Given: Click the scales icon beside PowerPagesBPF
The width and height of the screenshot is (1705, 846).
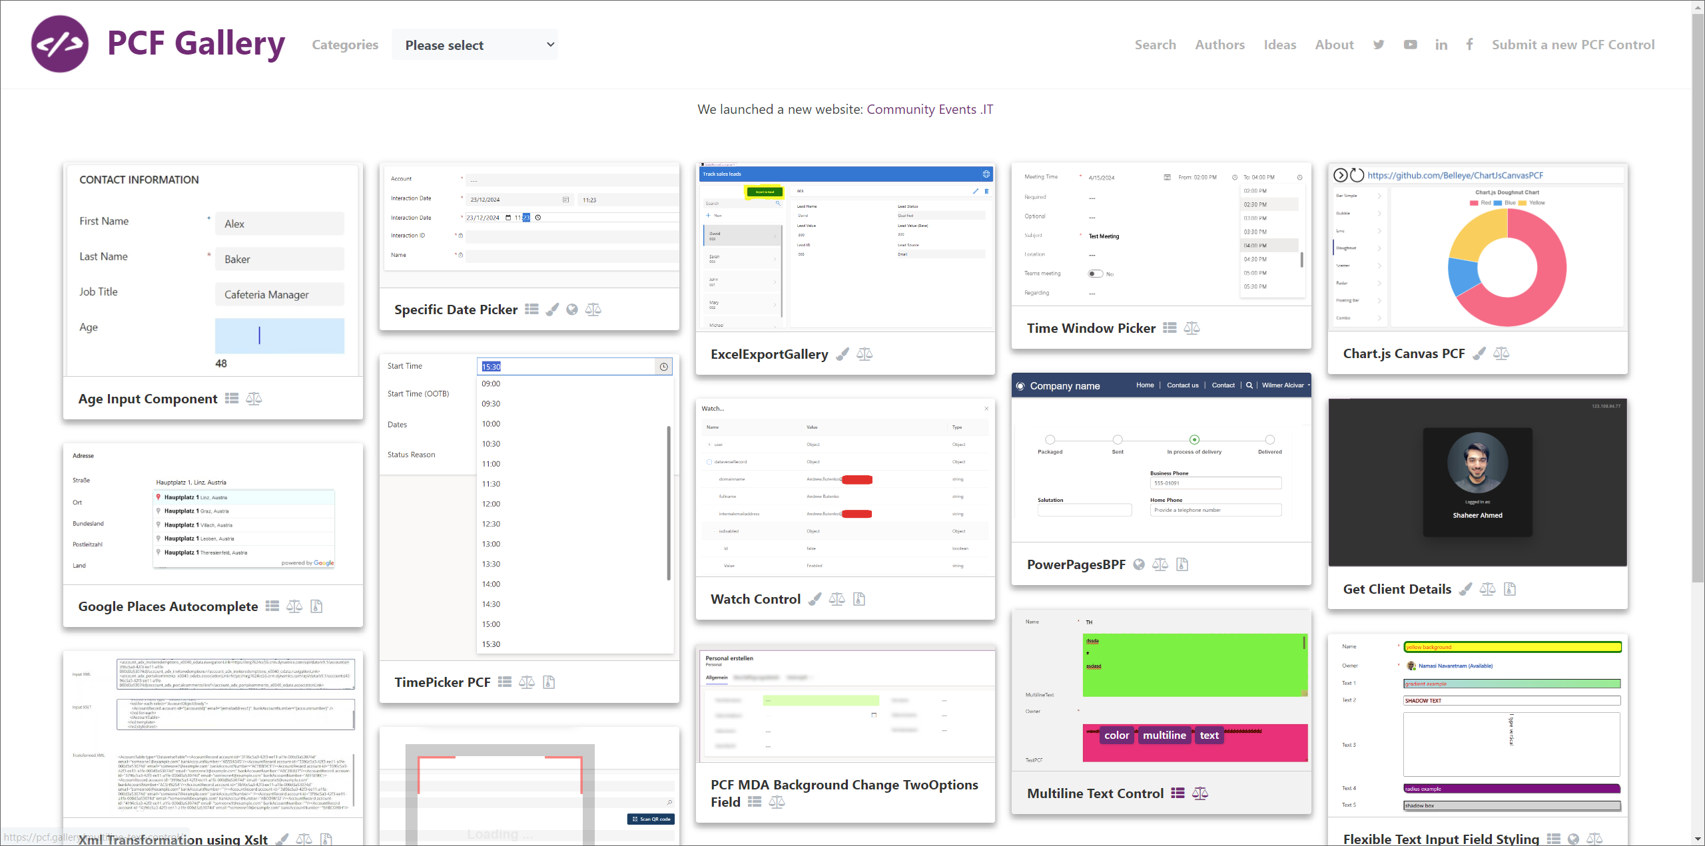Looking at the screenshot, I should (x=1160, y=564).
